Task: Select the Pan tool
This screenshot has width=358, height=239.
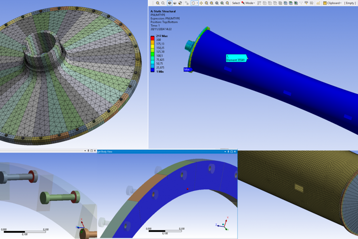Action: click(x=201, y=3)
